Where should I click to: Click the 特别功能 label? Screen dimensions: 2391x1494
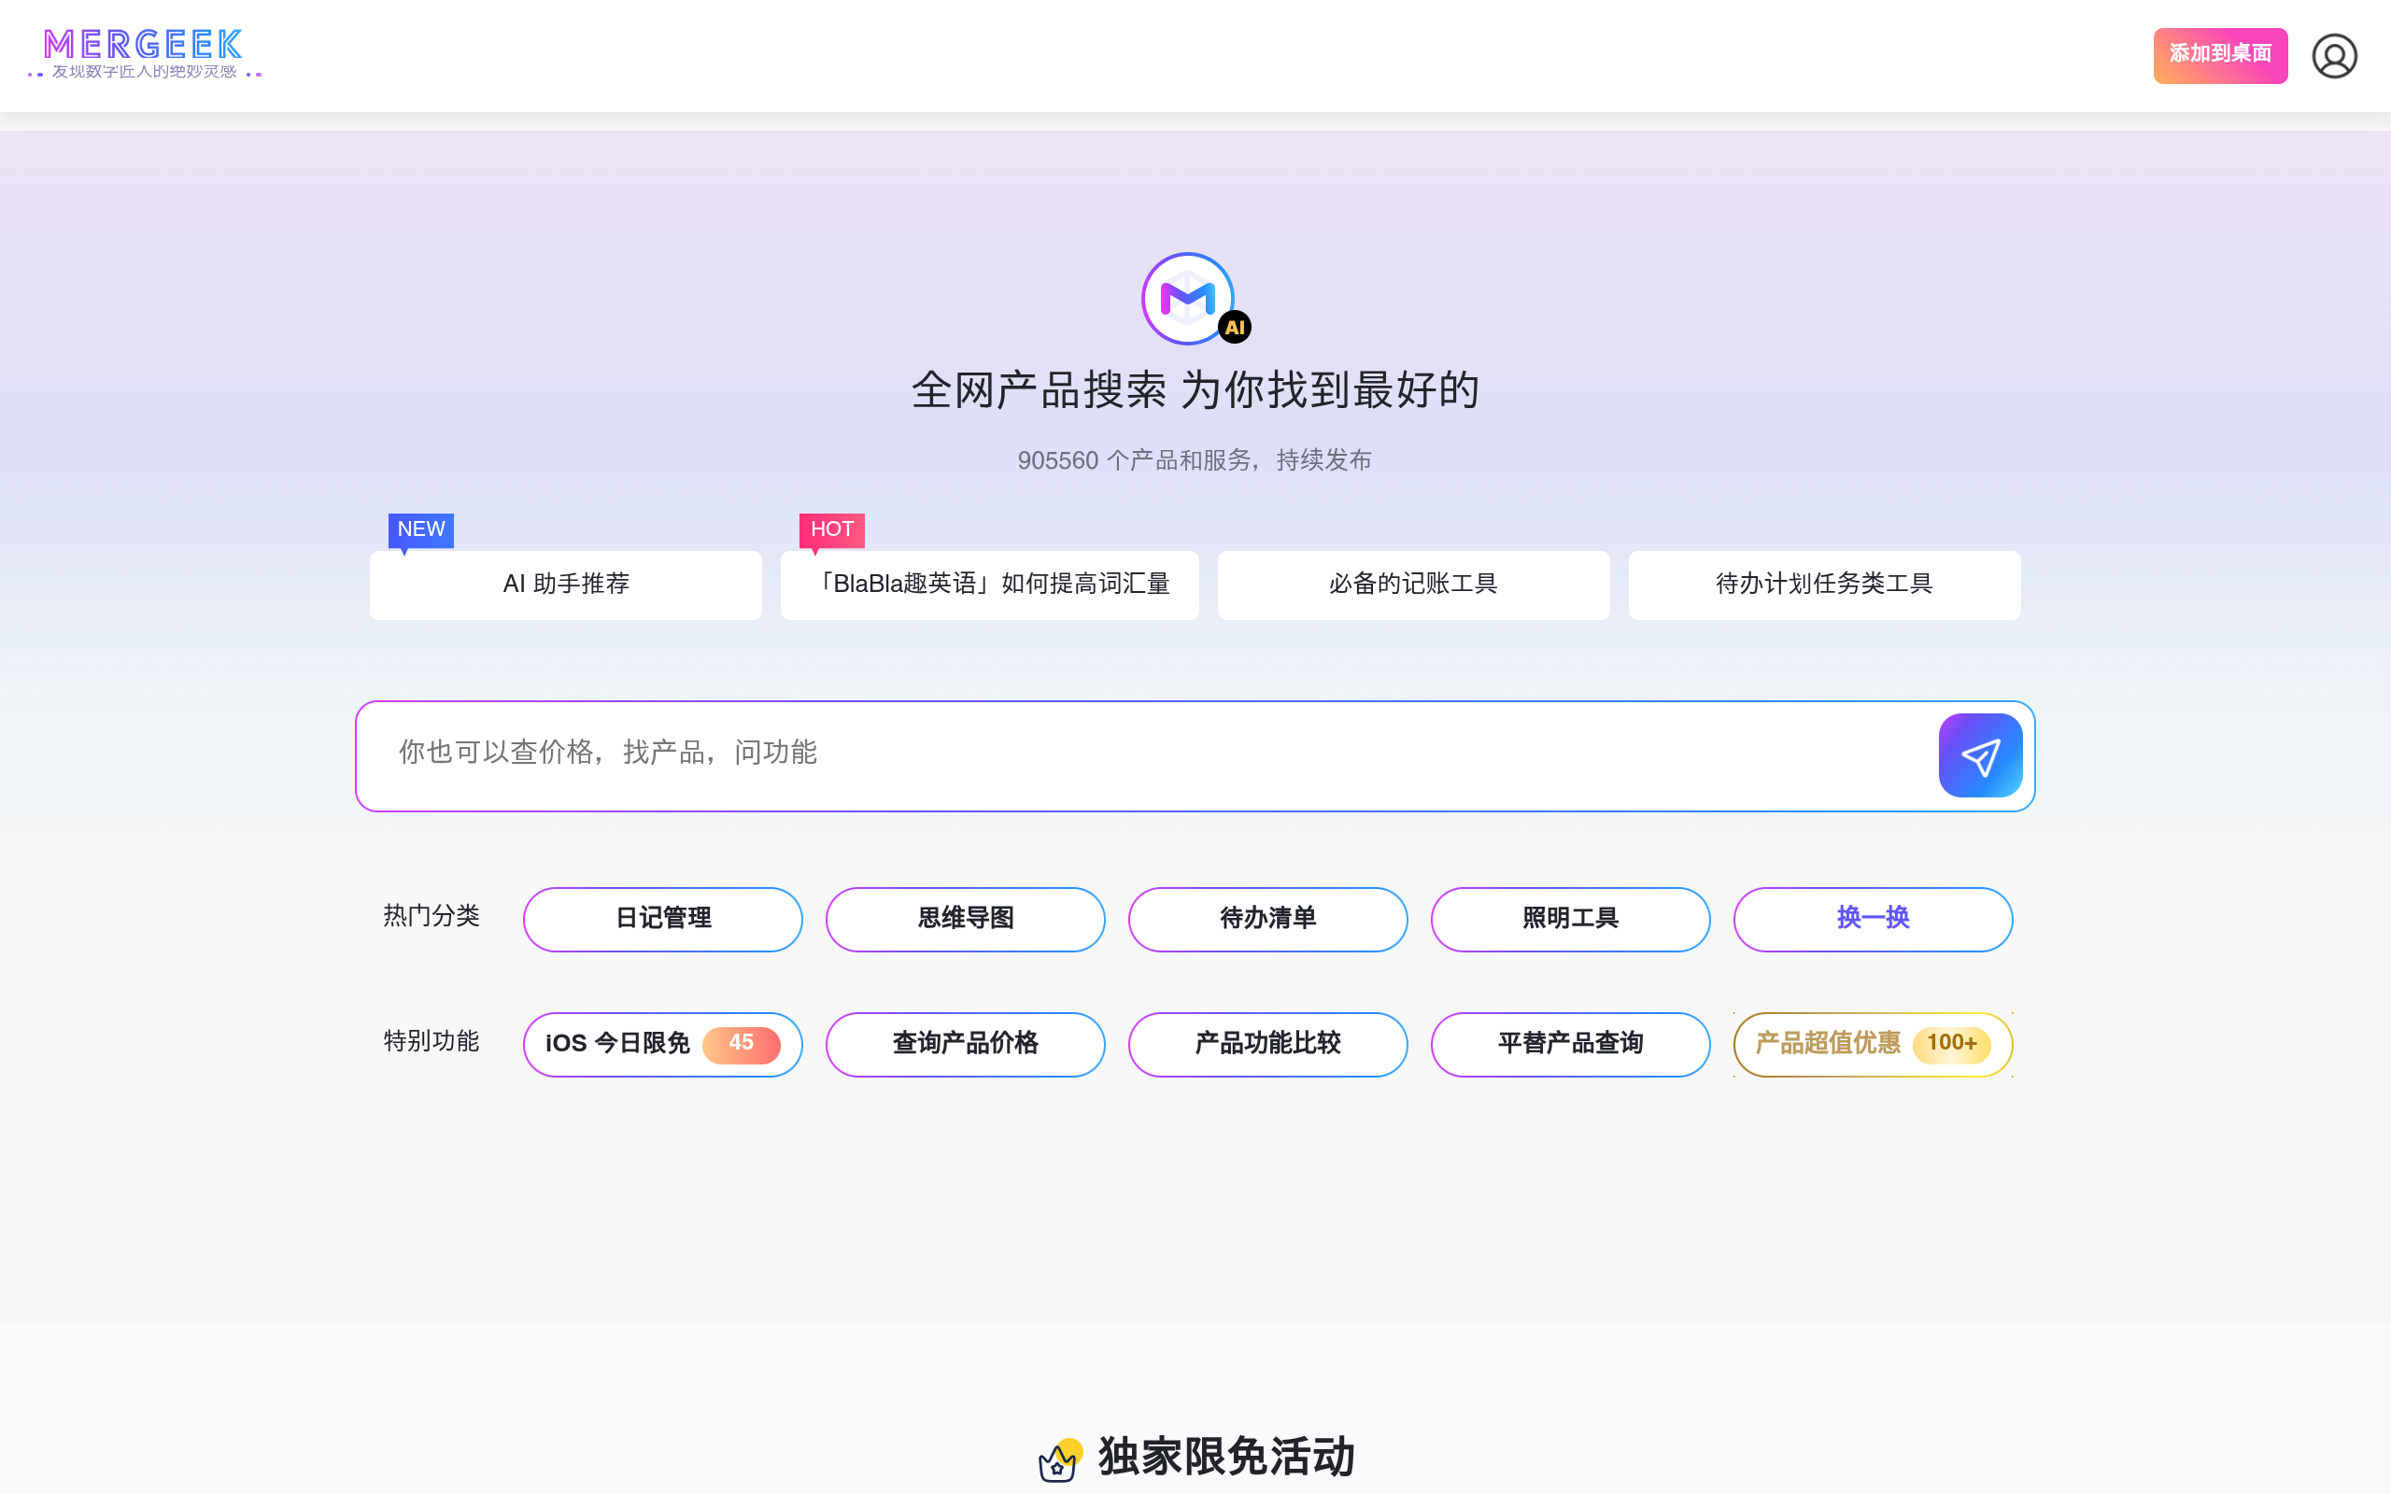[x=431, y=1041]
